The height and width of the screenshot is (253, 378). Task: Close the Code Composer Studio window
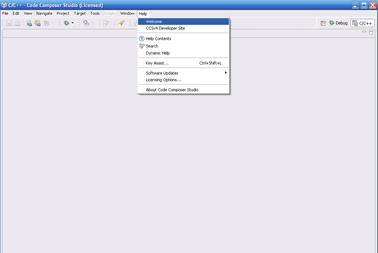tap(373, 5)
